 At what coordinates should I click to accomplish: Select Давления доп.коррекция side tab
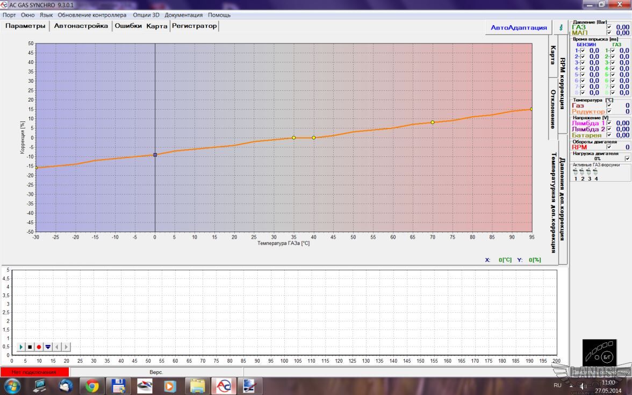pyautogui.click(x=563, y=199)
